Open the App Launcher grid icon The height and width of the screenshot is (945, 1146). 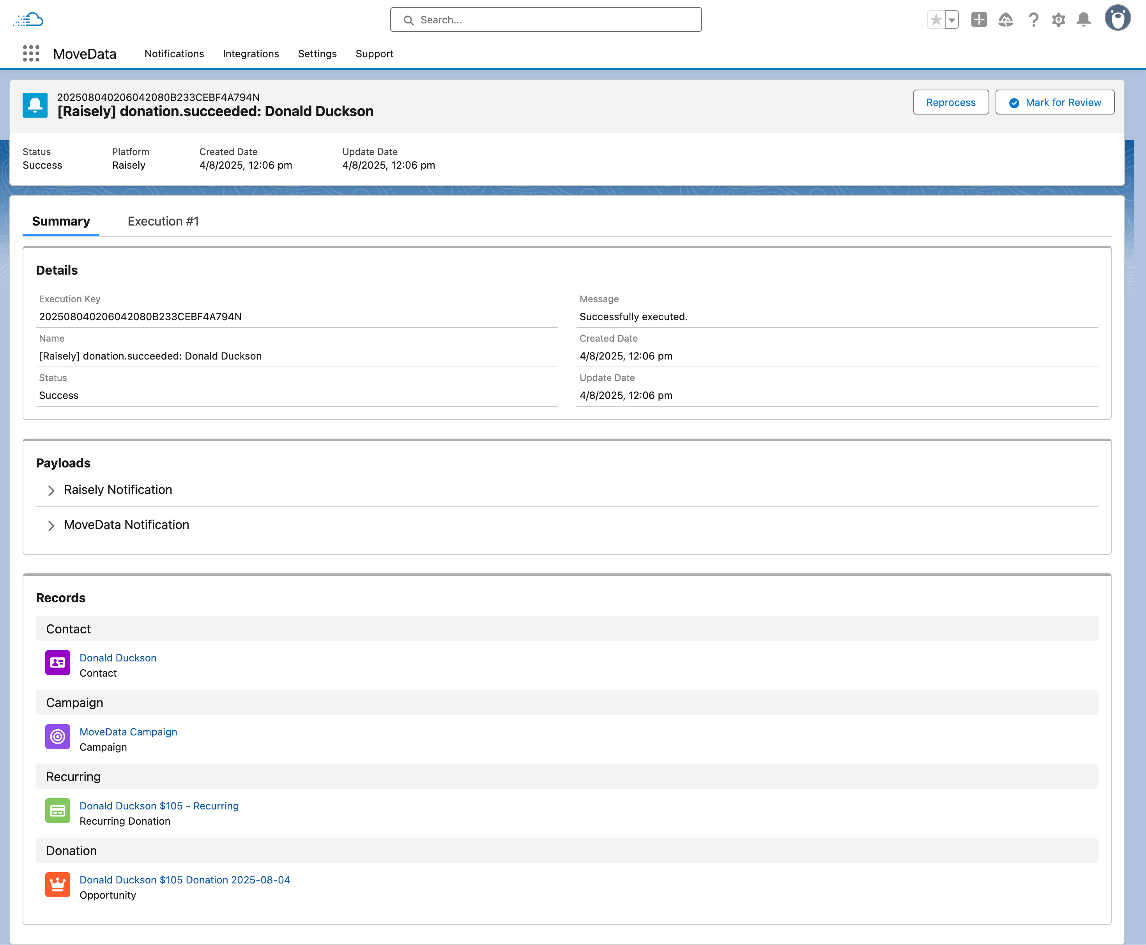pos(31,53)
